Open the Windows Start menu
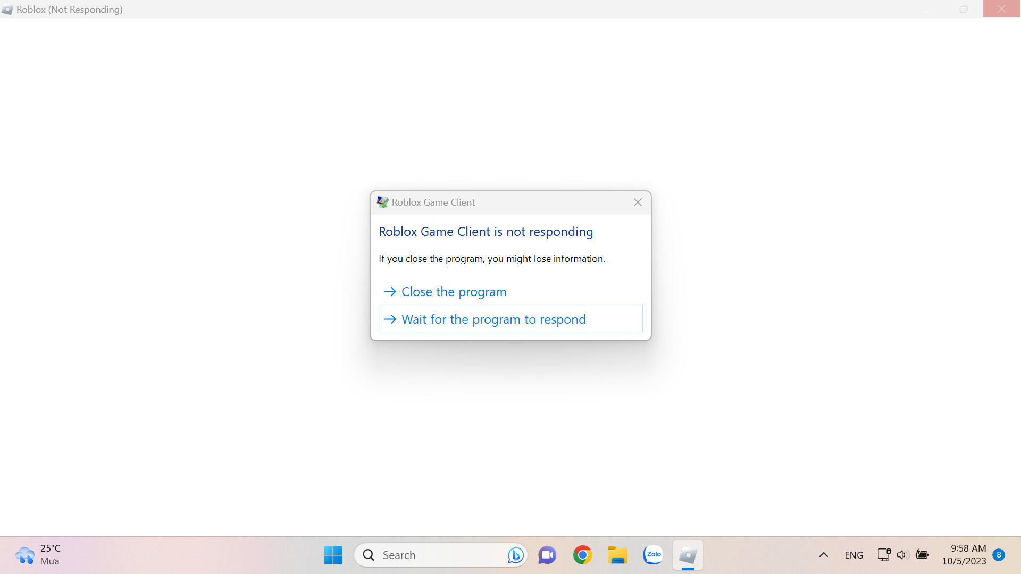The width and height of the screenshot is (1021, 574). point(332,554)
